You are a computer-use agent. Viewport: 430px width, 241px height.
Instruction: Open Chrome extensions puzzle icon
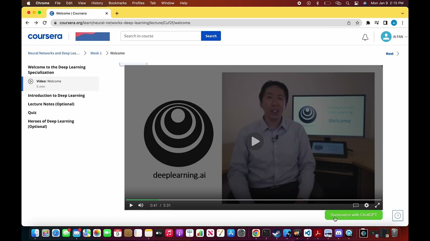[x=368, y=23]
